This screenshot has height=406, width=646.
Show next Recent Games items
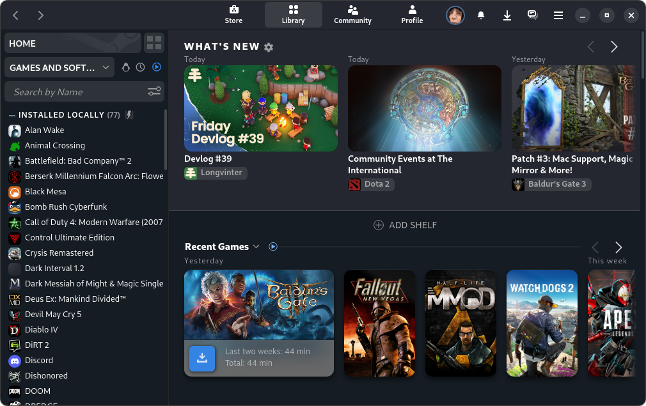618,247
